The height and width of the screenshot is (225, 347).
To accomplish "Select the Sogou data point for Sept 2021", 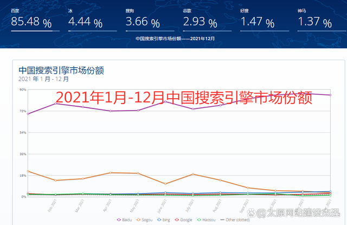I will pos(248,188).
